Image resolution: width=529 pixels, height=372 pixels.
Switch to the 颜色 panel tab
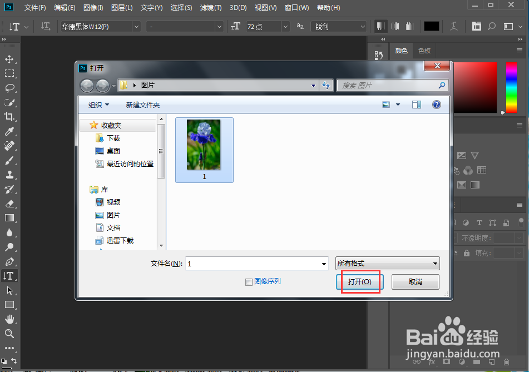[x=401, y=51]
